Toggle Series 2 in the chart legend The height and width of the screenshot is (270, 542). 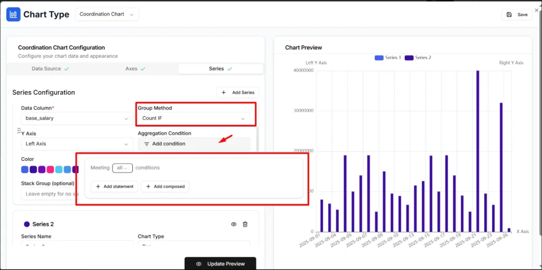pyautogui.click(x=418, y=58)
